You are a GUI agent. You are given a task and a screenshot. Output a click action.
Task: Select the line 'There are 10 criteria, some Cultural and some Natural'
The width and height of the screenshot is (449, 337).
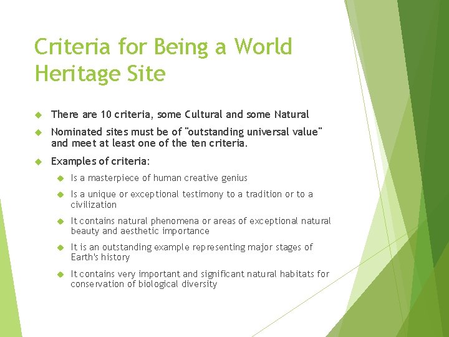[180, 114]
